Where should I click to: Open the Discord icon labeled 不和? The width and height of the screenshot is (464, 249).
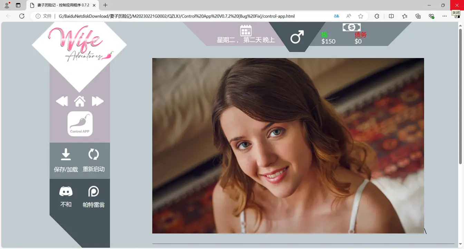[x=66, y=191]
